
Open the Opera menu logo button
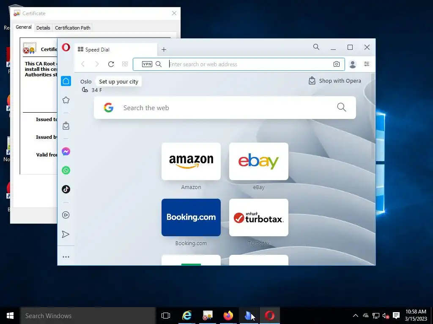point(66,47)
